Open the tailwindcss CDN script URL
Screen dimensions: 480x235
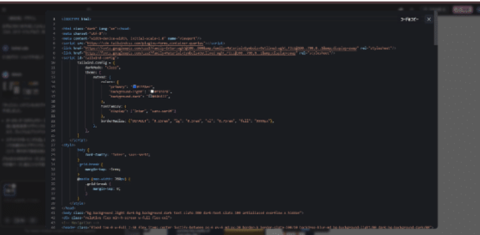[145, 43]
